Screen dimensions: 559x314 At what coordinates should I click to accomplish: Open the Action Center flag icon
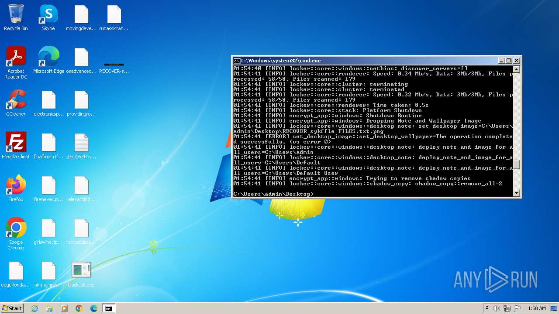[518, 308]
